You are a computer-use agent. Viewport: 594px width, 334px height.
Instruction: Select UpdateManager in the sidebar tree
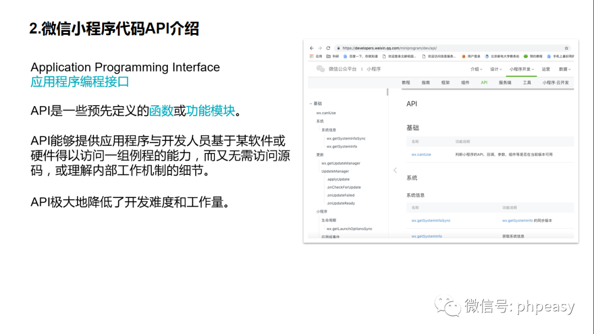point(335,171)
